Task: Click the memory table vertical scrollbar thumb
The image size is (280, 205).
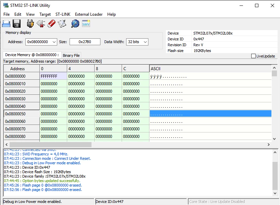Action: click(274, 74)
